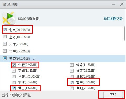The width and height of the screenshot is (126, 99).
Task: Open the 返回地图列表 link
Action: (113, 19)
